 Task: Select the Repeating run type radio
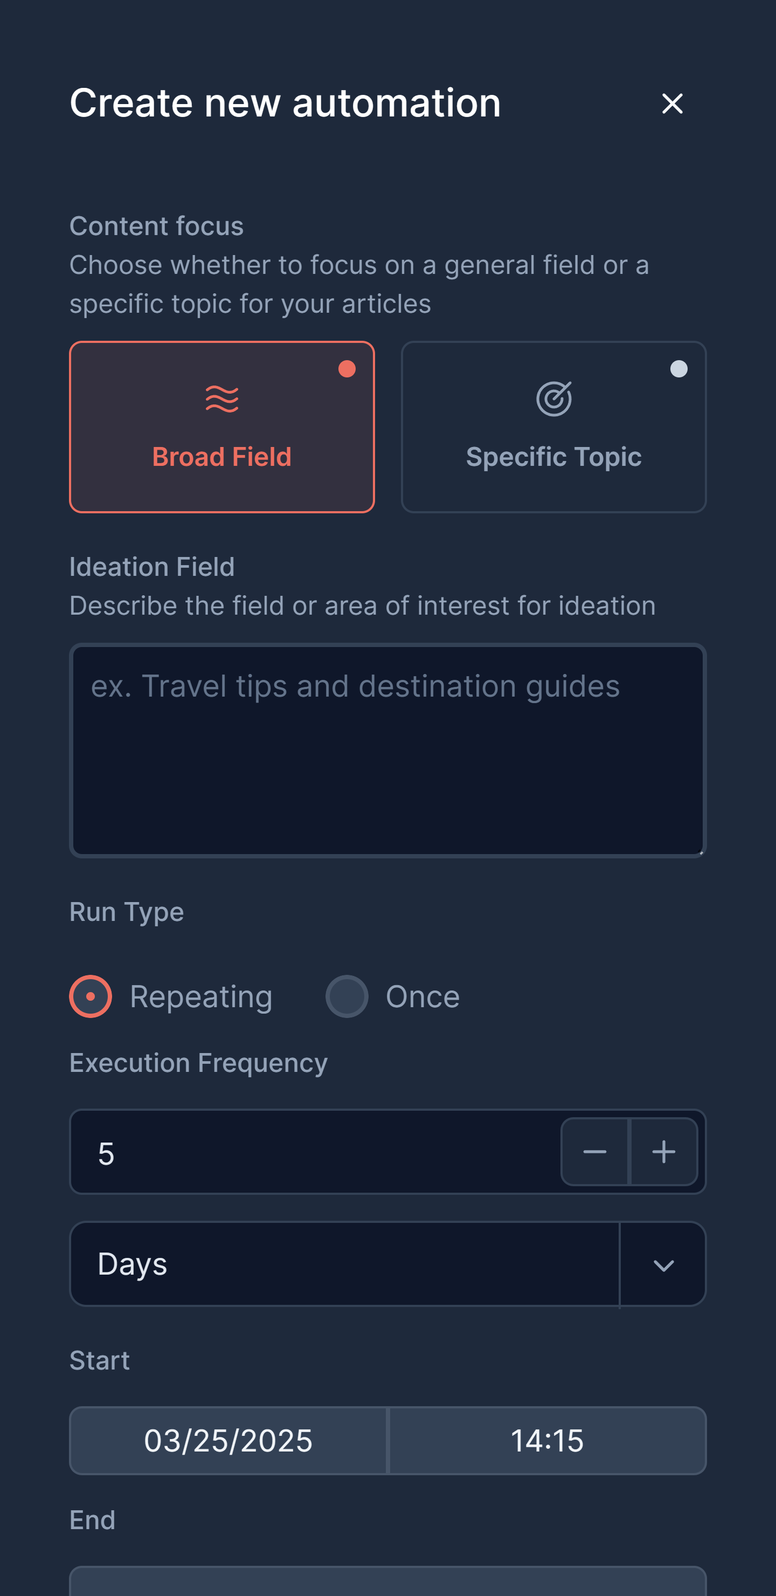[91, 996]
